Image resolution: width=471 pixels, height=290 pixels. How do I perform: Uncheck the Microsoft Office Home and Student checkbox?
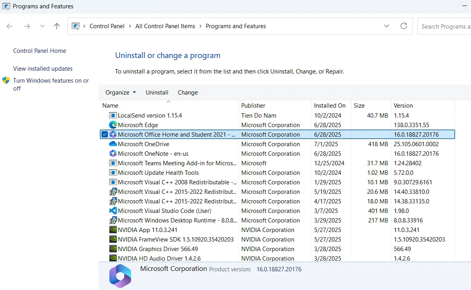point(104,134)
